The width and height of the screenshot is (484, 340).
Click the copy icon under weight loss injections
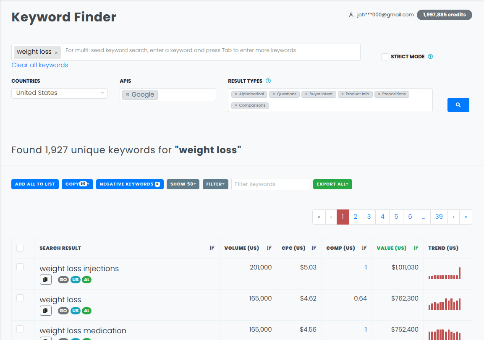coord(45,279)
